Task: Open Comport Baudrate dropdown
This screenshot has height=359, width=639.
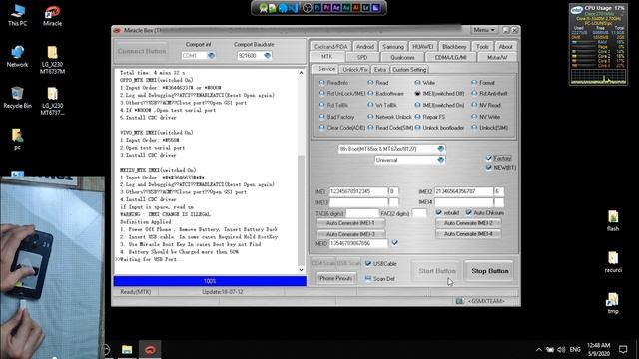Action: (x=267, y=56)
